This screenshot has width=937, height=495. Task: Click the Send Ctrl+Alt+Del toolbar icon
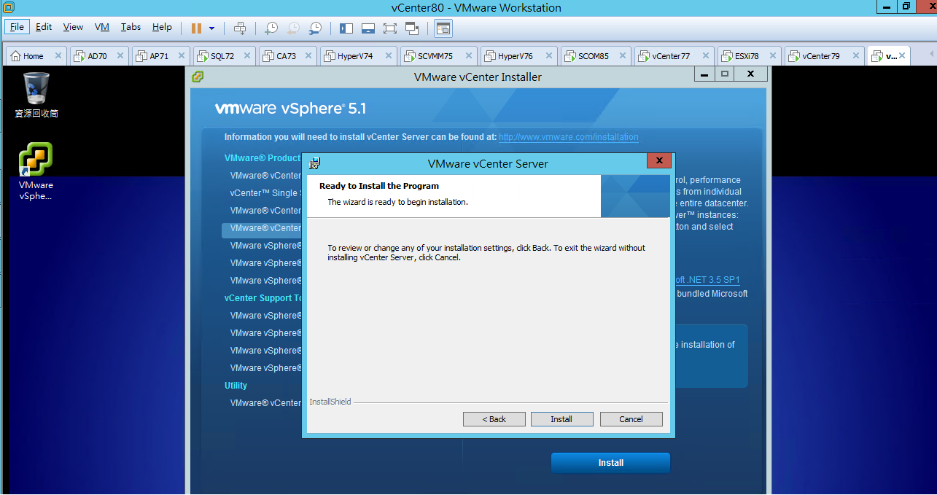point(240,28)
